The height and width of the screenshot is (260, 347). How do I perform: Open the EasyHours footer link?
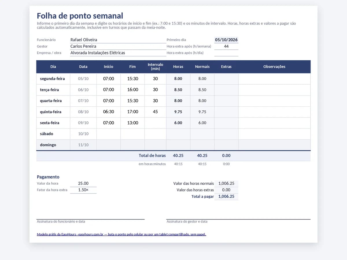[x=121, y=234]
